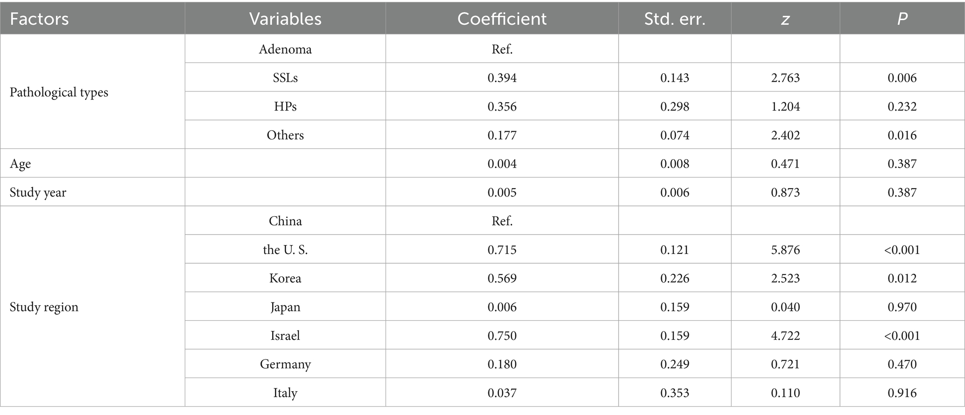Select the Coefficient column header
Screen dimensions: 965x415
coord(502,19)
